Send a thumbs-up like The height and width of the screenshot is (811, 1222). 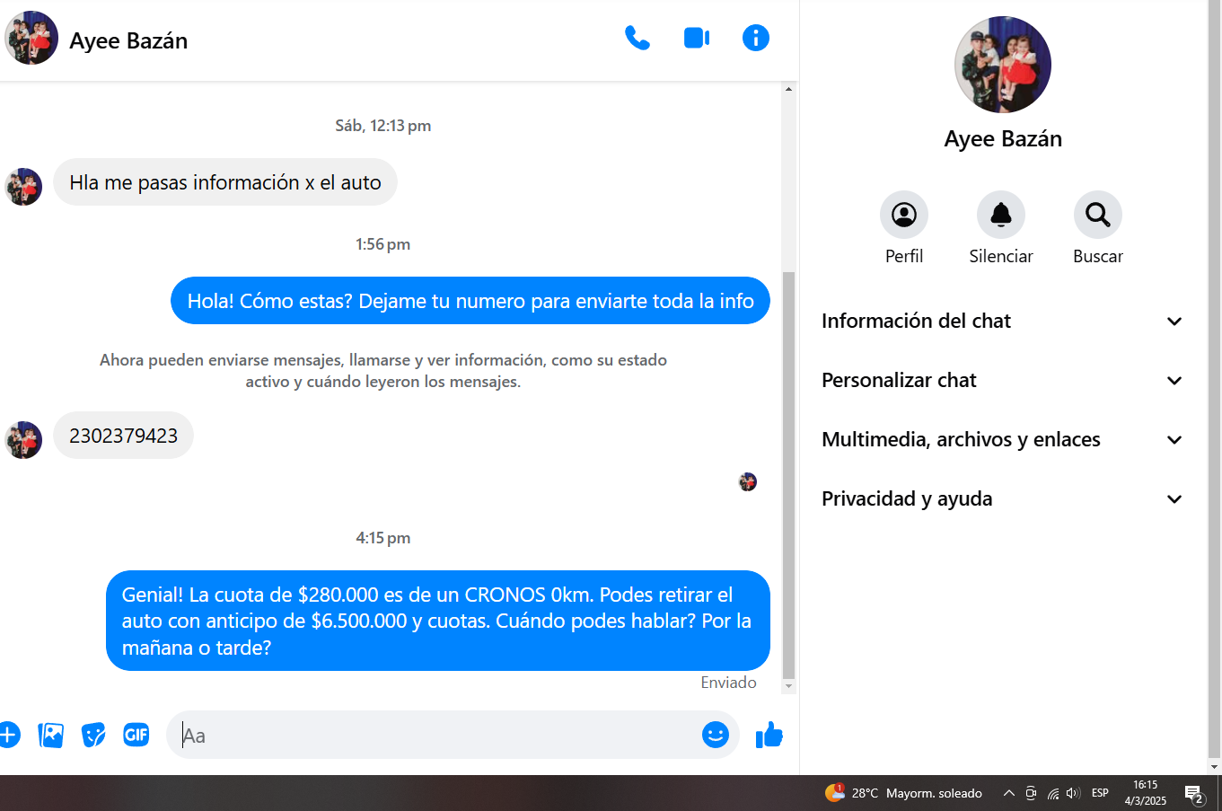769,735
